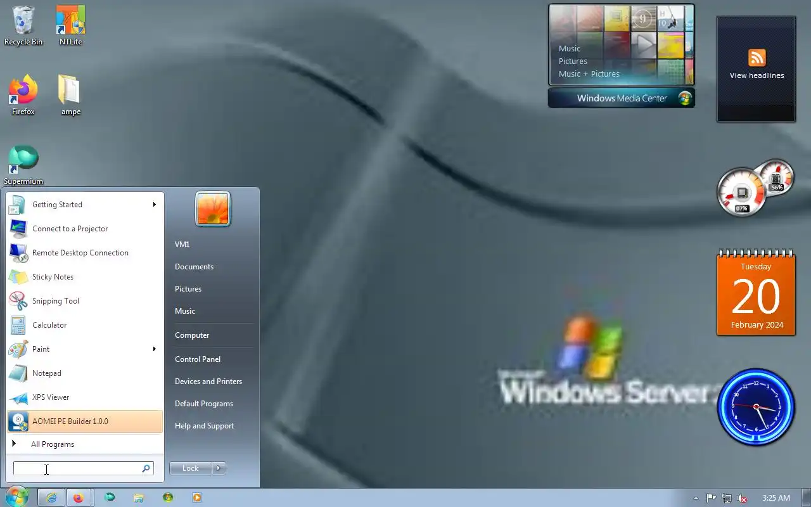Viewport: 811px width, 507px height.
Task: Expand Getting Started submenu arrow
Action: pyautogui.click(x=154, y=205)
